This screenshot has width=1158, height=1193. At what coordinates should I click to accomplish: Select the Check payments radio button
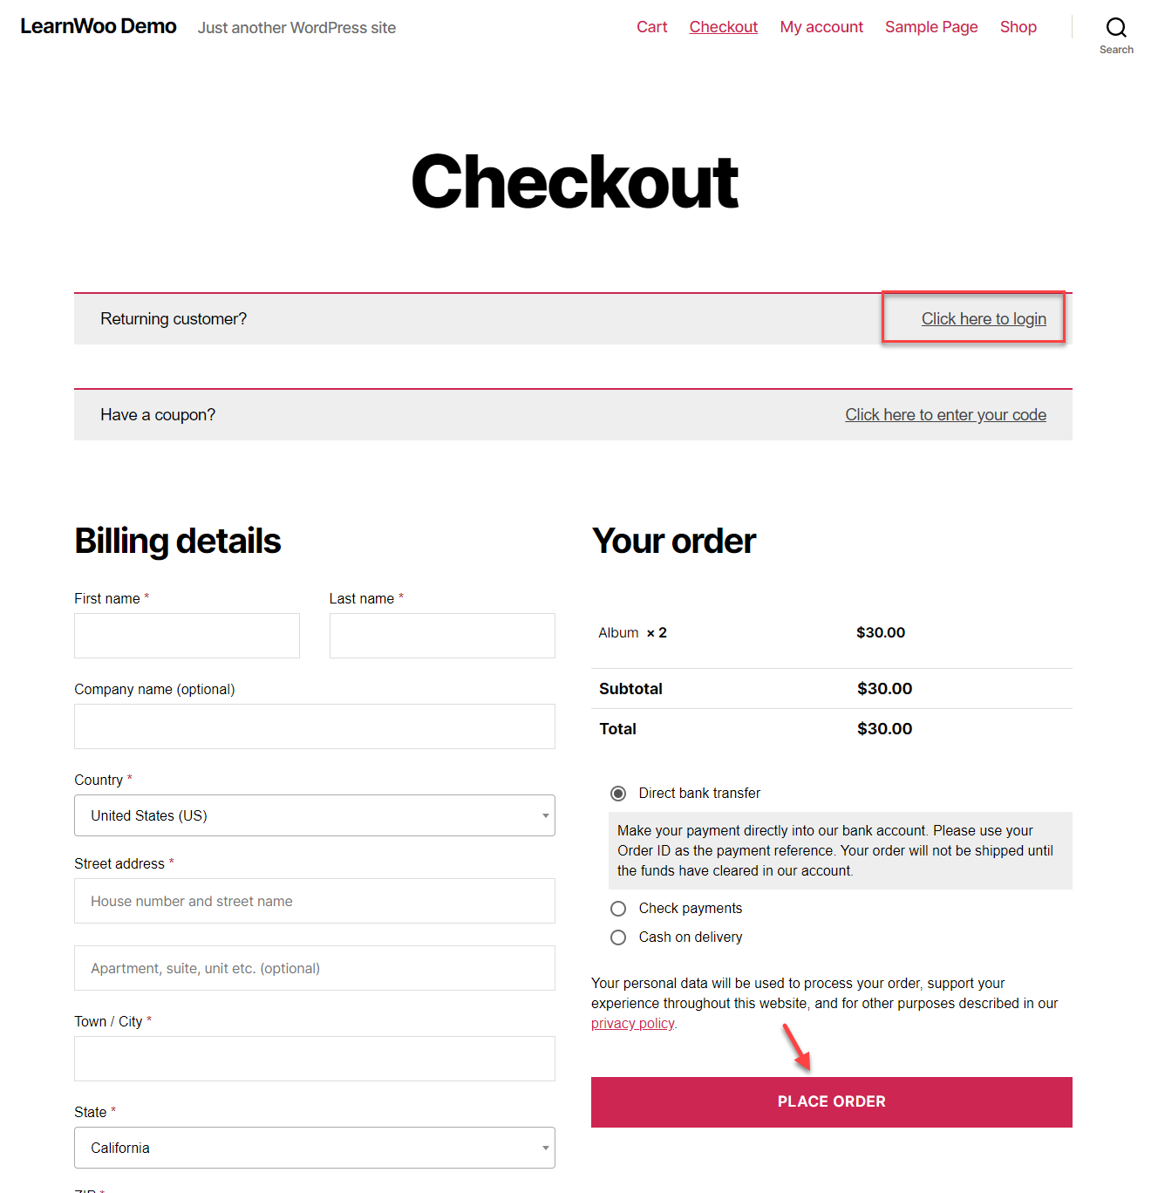click(618, 908)
